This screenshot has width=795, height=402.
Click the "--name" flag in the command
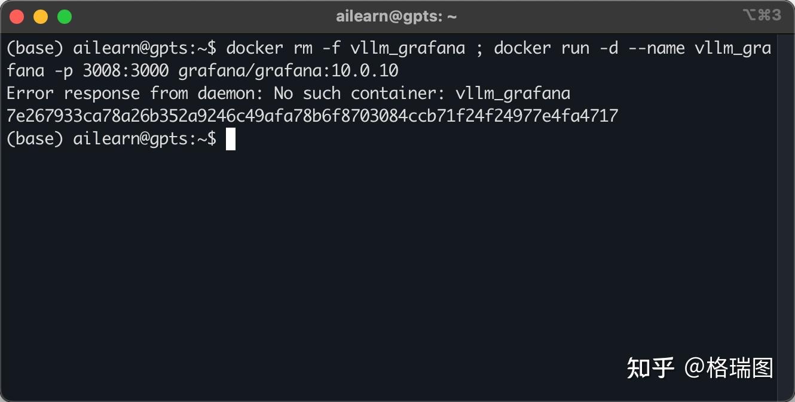tap(656, 48)
